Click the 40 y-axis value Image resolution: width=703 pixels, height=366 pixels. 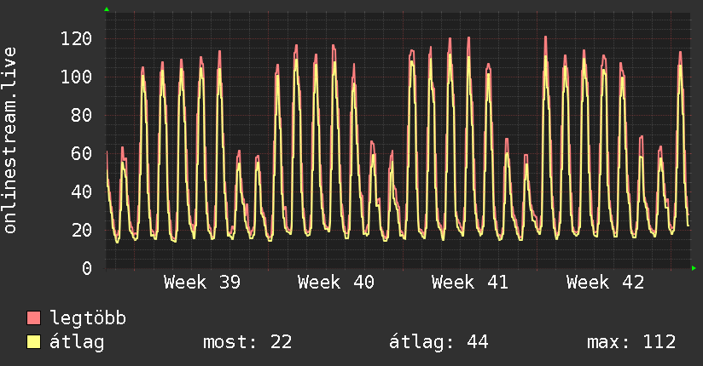tap(82, 192)
